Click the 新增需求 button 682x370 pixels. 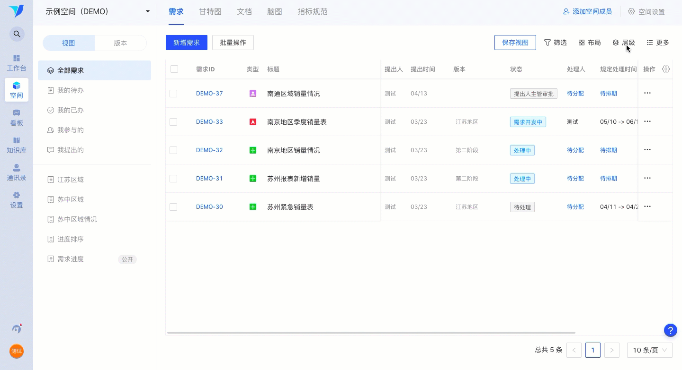coord(186,43)
